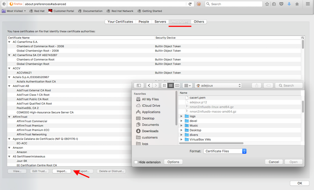
Task: Click the Import... button
Action: (62, 171)
